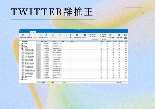155x109 pixels.
Task: Check the last collapsed group's checkbox
Action: (x=21, y=79)
